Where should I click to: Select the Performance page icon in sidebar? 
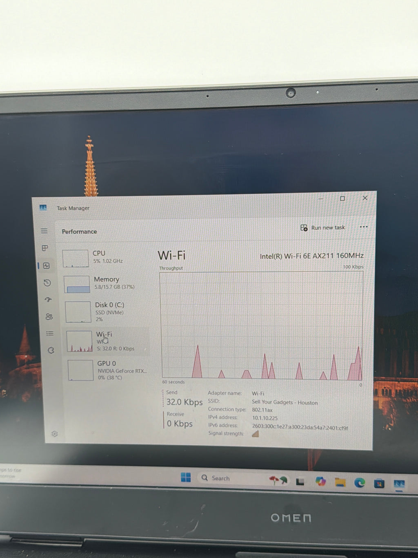[46, 266]
